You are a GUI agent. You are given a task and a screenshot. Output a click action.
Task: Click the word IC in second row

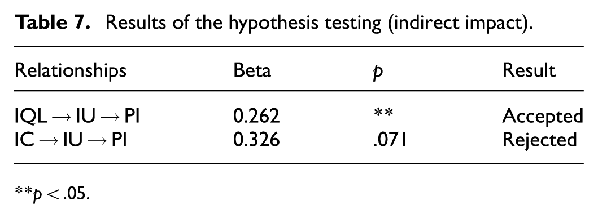pyautogui.click(x=24, y=140)
